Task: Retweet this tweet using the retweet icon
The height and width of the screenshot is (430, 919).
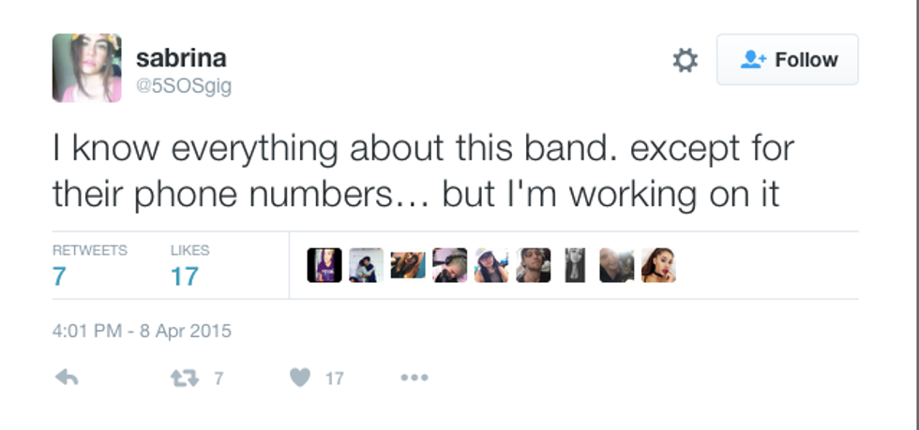Action: tap(182, 378)
